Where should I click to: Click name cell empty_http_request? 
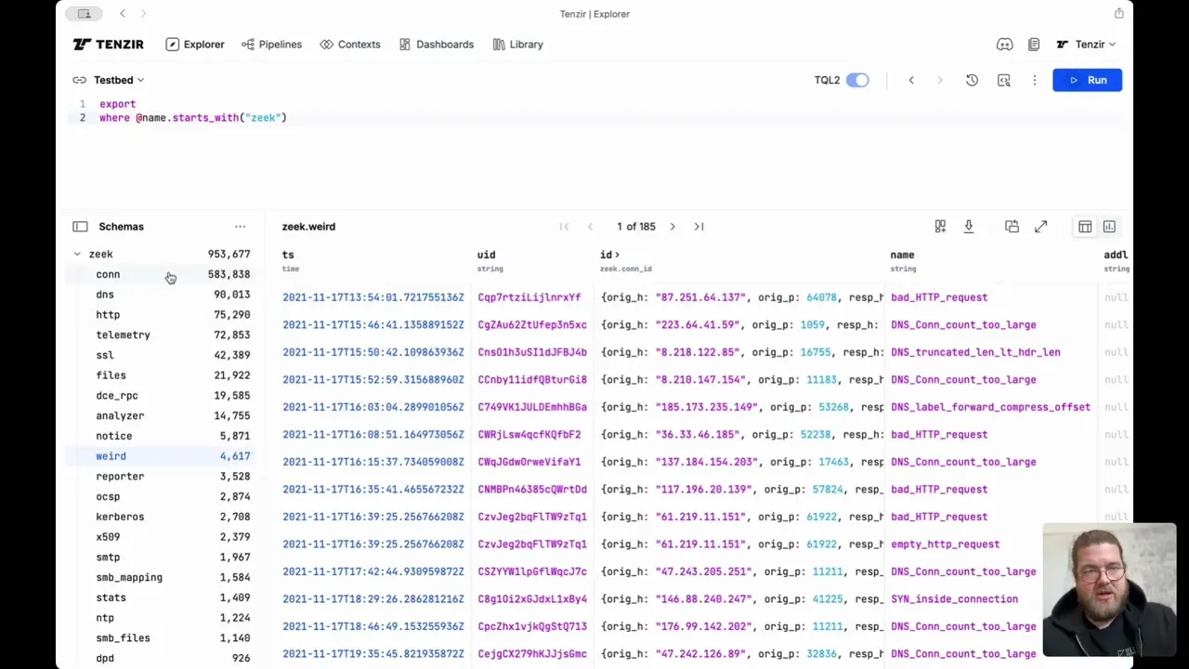coord(945,544)
